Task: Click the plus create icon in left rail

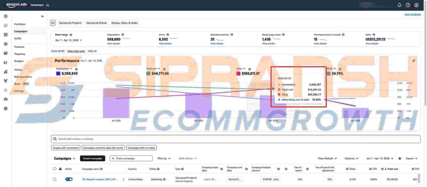Action: click(x=6, y=16)
